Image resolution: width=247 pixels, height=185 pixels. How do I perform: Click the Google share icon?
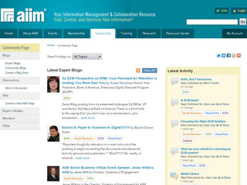[x=234, y=55]
